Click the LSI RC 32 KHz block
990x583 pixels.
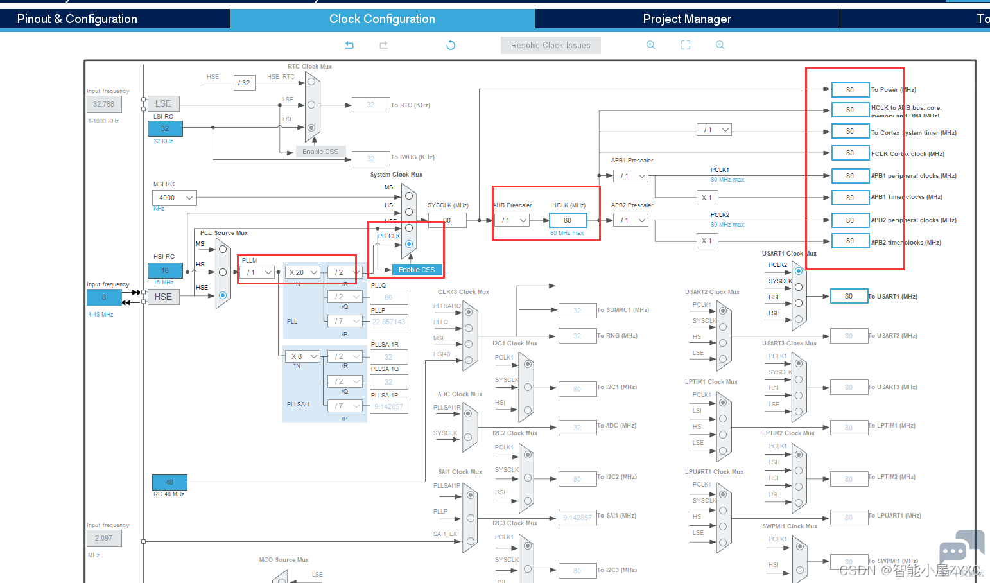tap(165, 128)
